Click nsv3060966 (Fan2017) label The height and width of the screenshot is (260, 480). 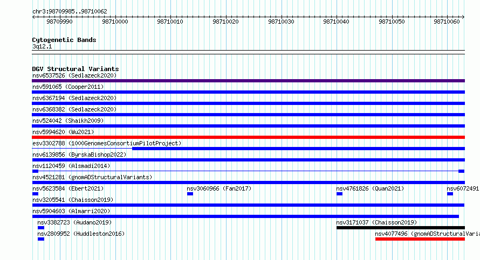click(x=219, y=188)
